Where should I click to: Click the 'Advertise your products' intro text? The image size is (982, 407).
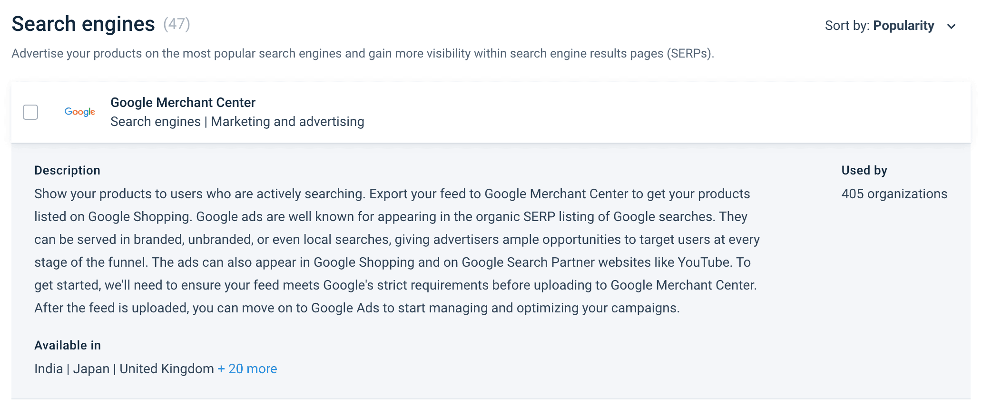pos(363,53)
